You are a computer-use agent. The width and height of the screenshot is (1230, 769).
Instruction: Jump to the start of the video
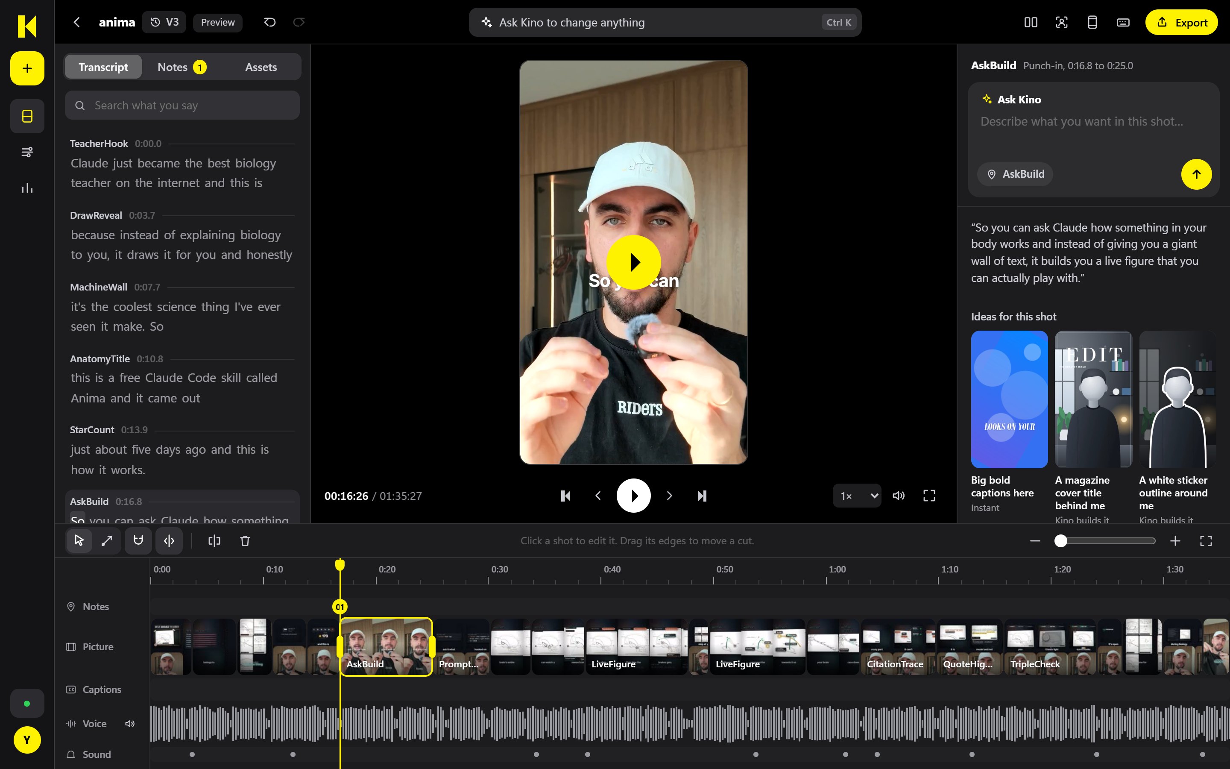tap(565, 496)
